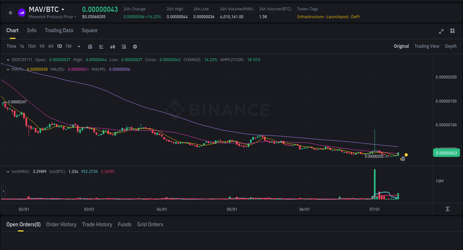This screenshot has height=250, width=463.
Task: Expand chart to fullscreen with the arrows icon
Action: click(441, 31)
